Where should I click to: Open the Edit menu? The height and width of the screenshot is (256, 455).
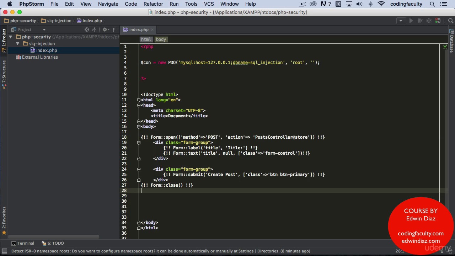[x=69, y=4]
